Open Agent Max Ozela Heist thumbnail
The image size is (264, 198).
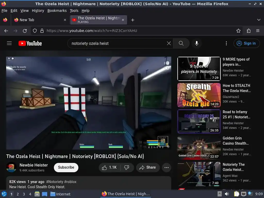pyautogui.click(x=199, y=174)
